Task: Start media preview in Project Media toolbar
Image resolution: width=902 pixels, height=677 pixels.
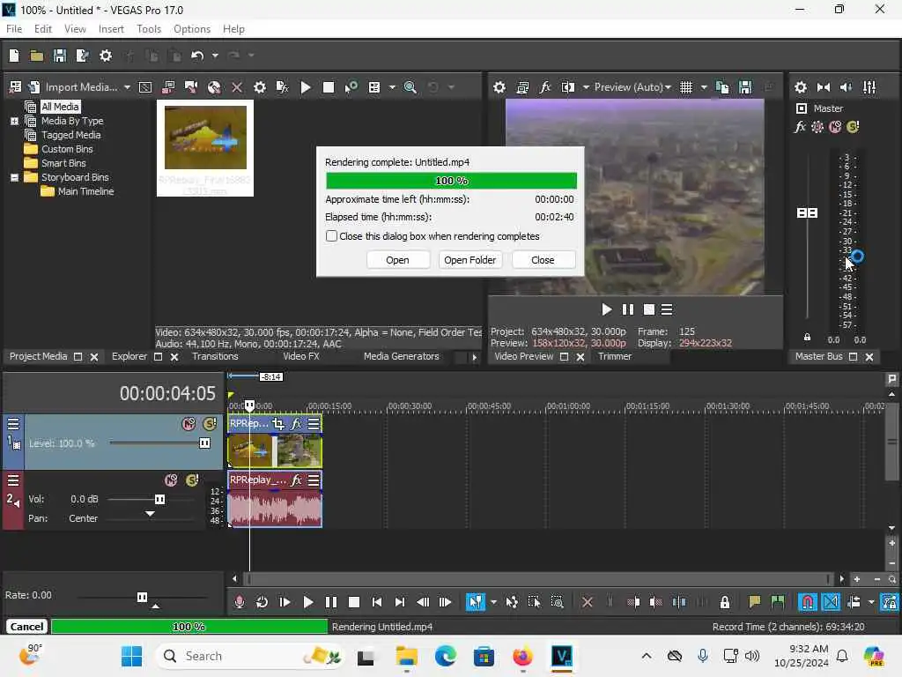Action: (306, 87)
